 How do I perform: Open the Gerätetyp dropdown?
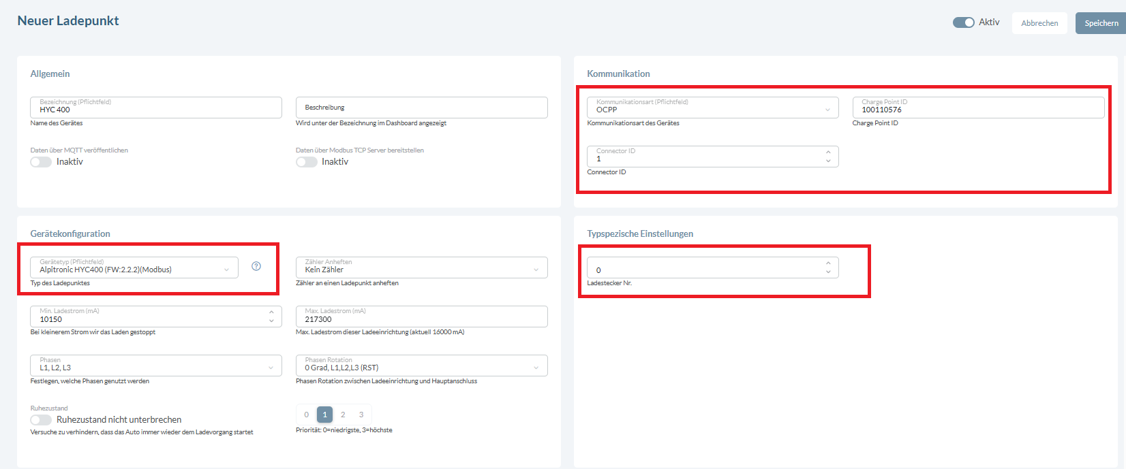(134, 268)
